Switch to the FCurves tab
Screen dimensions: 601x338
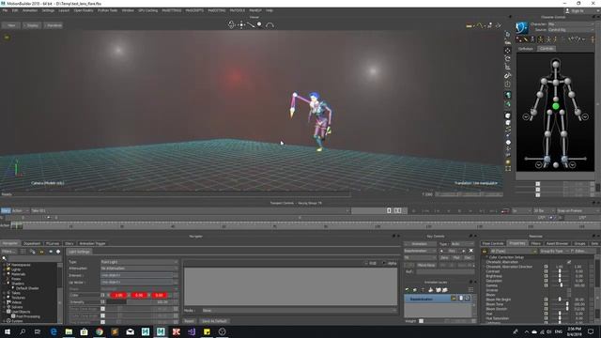53,243
